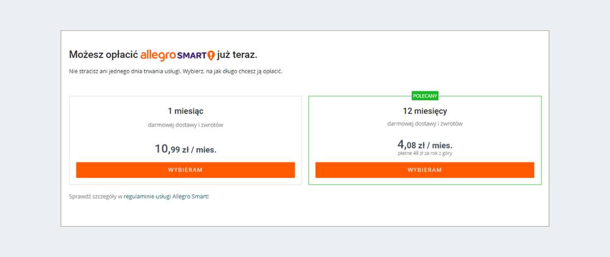Select the "1 miesiąc" plan title
This screenshot has height=257, width=610.
185,111
